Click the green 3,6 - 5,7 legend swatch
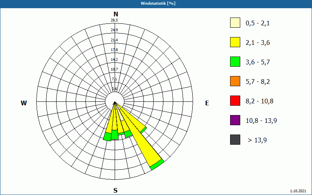 pyautogui.click(x=235, y=62)
